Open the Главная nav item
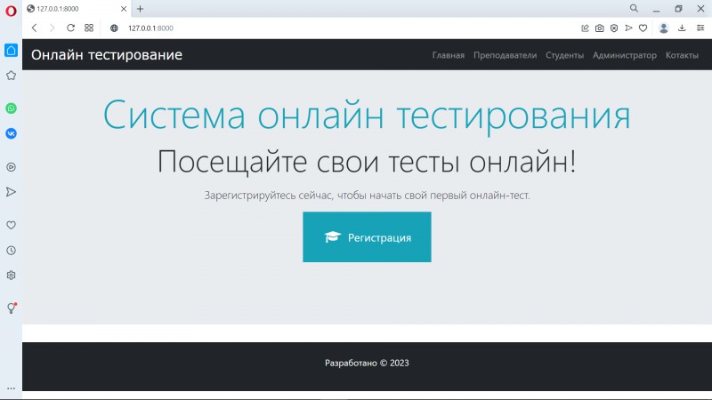 coord(449,55)
